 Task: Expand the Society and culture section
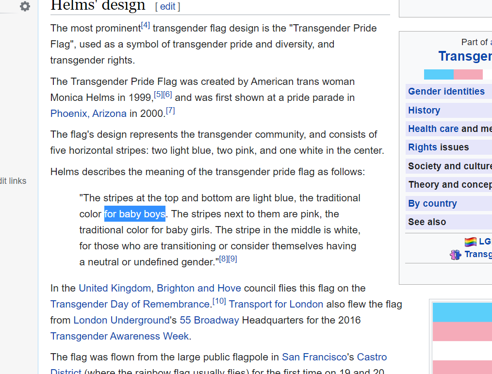(449, 166)
